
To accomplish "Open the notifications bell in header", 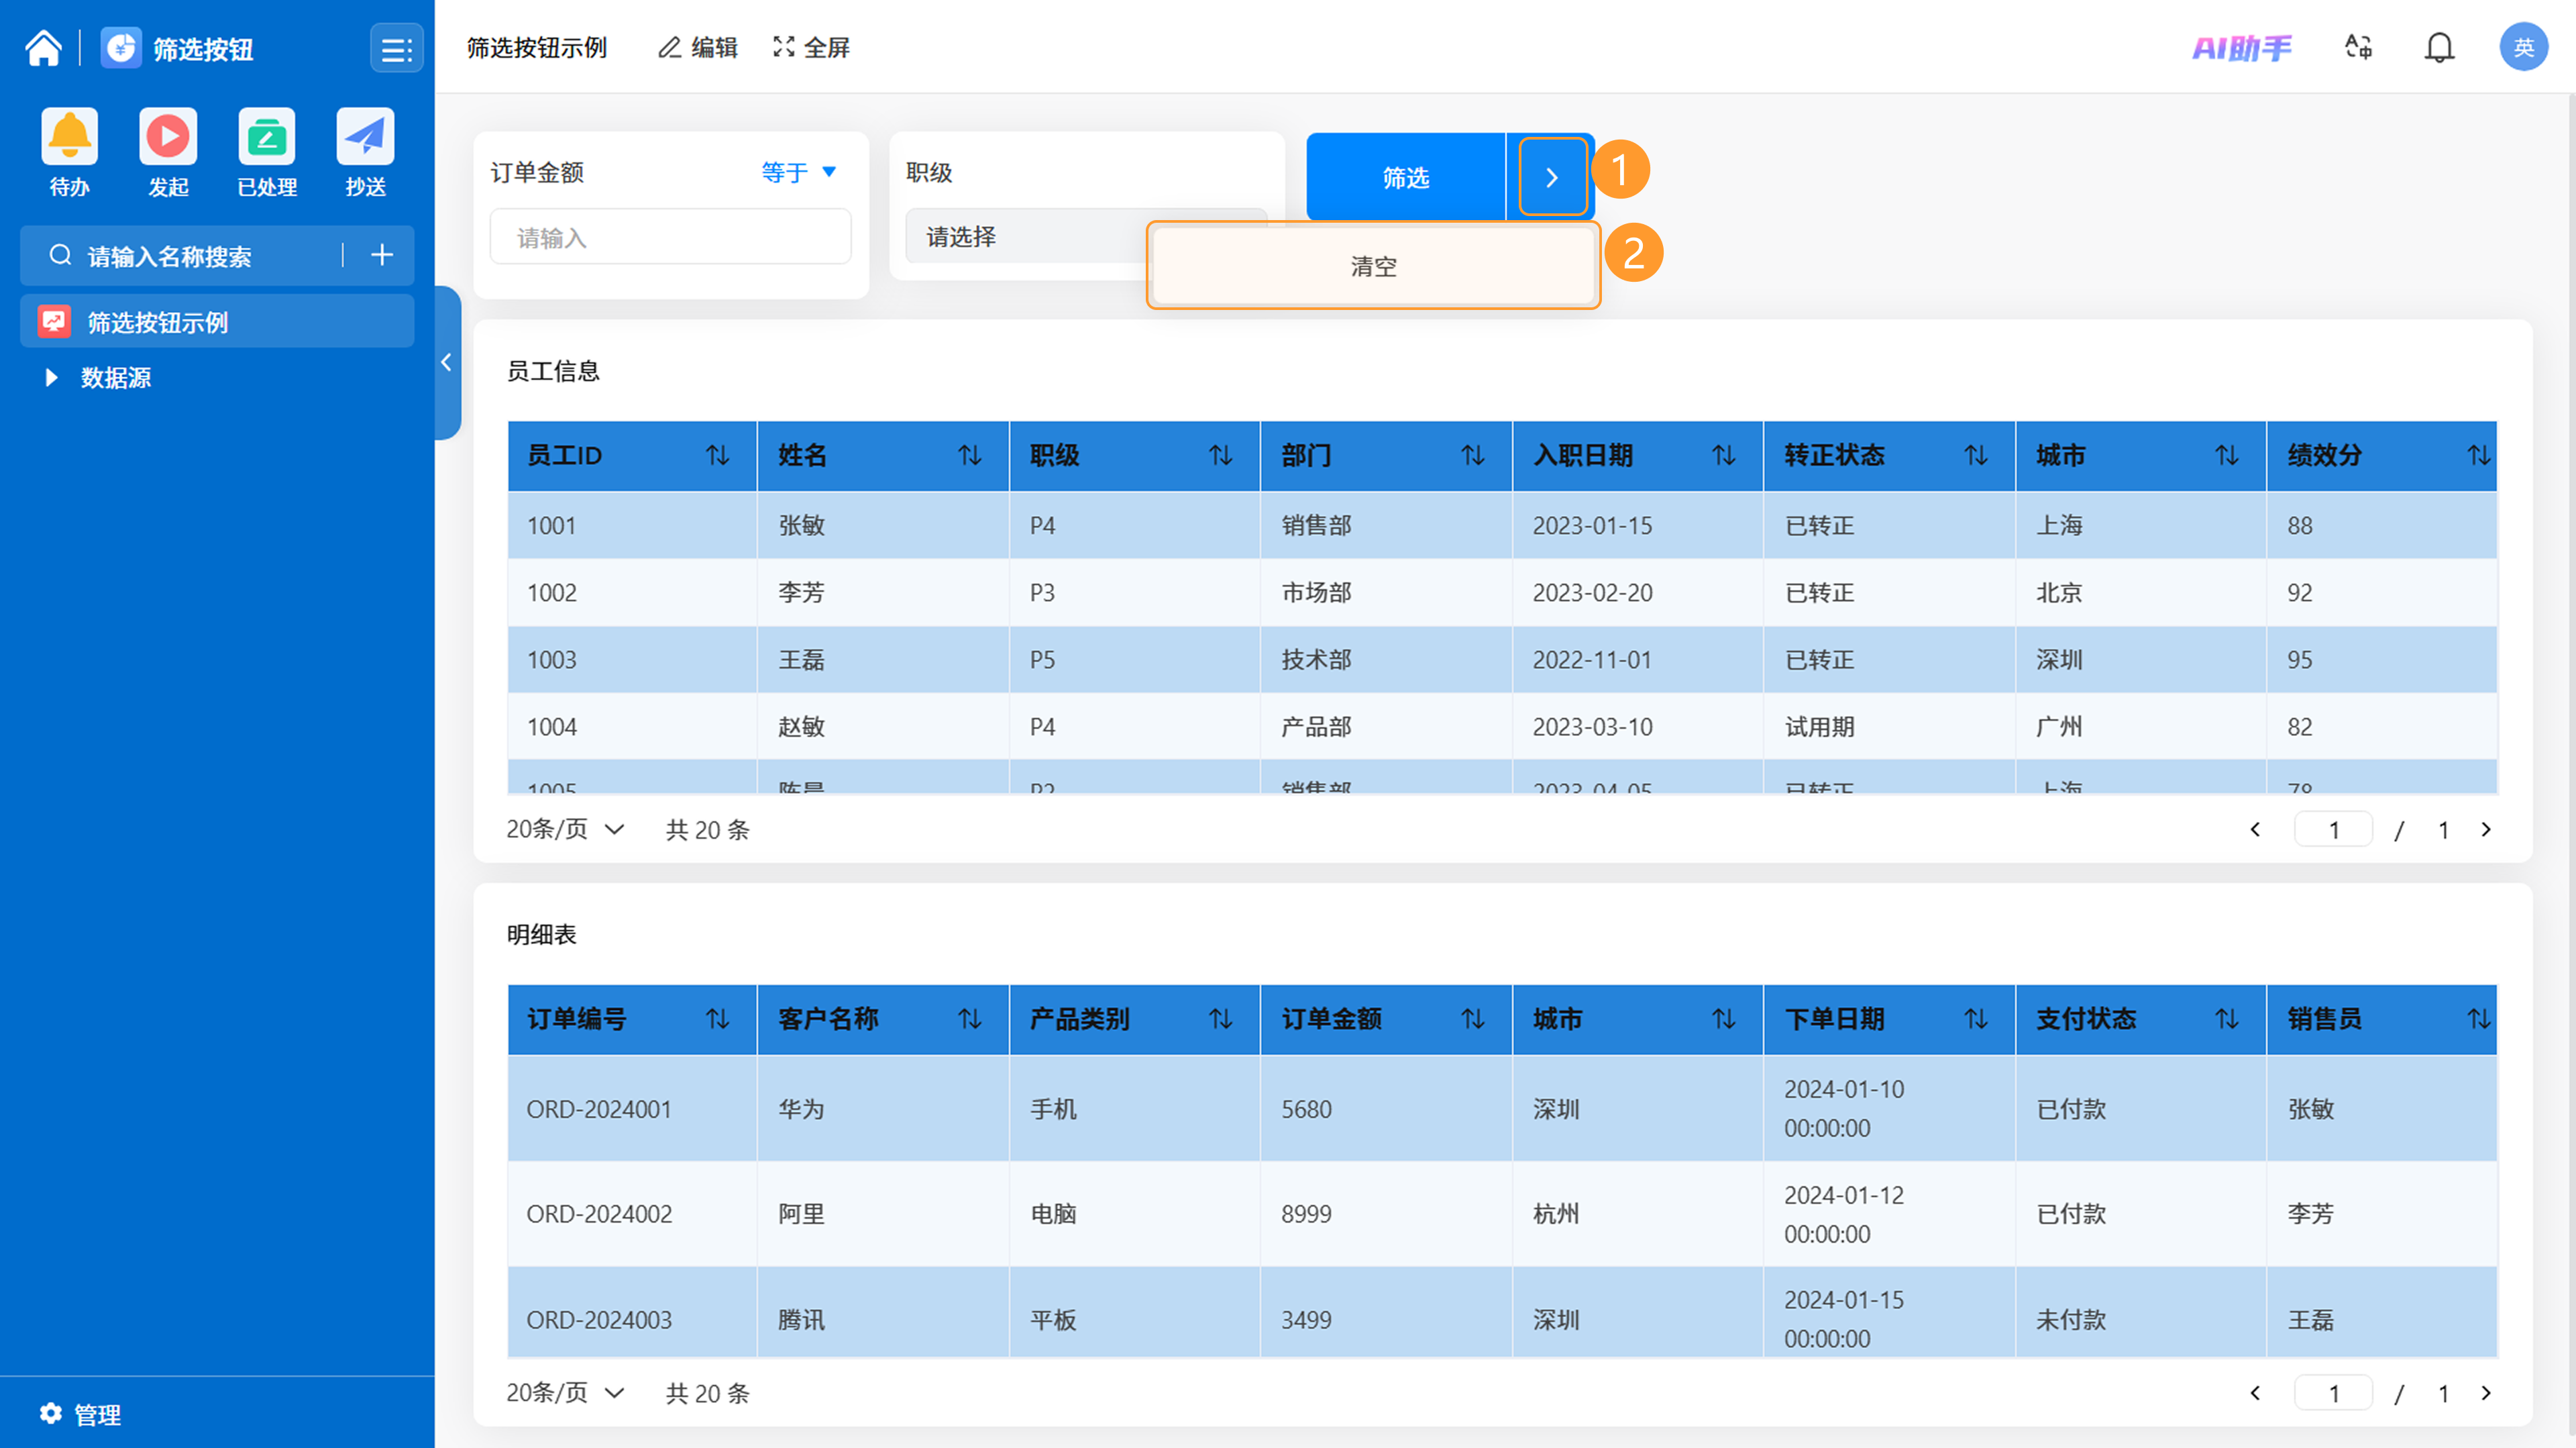I will click(x=2439, y=47).
